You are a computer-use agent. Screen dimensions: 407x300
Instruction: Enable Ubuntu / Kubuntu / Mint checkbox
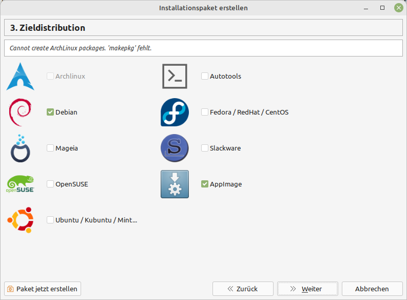50,220
